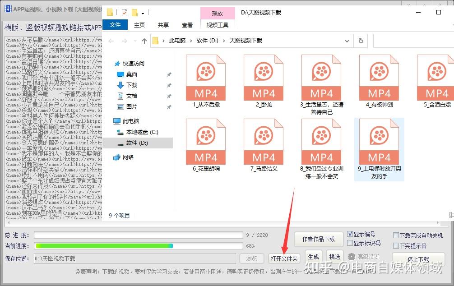Click the Explorer back arrow
Viewport: 454px width, 286px height.
(111, 41)
